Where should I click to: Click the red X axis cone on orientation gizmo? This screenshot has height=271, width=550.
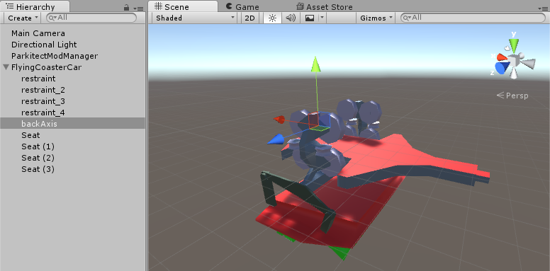pyautogui.click(x=502, y=57)
